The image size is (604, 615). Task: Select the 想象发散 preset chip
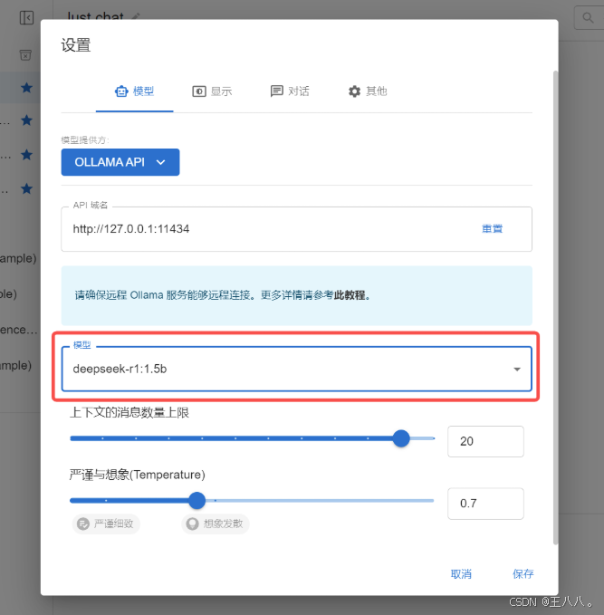point(216,524)
